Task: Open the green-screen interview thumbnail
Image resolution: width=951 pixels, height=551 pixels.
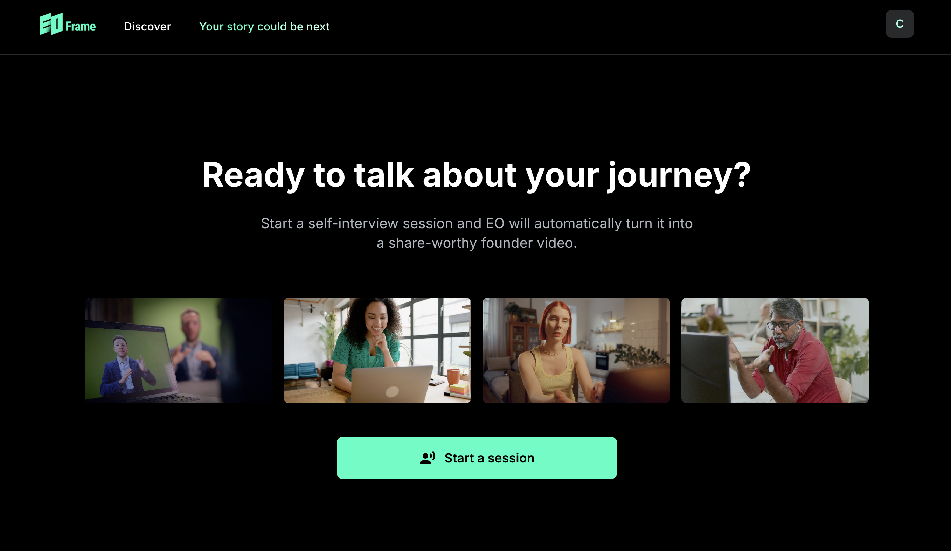Action: (179, 350)
